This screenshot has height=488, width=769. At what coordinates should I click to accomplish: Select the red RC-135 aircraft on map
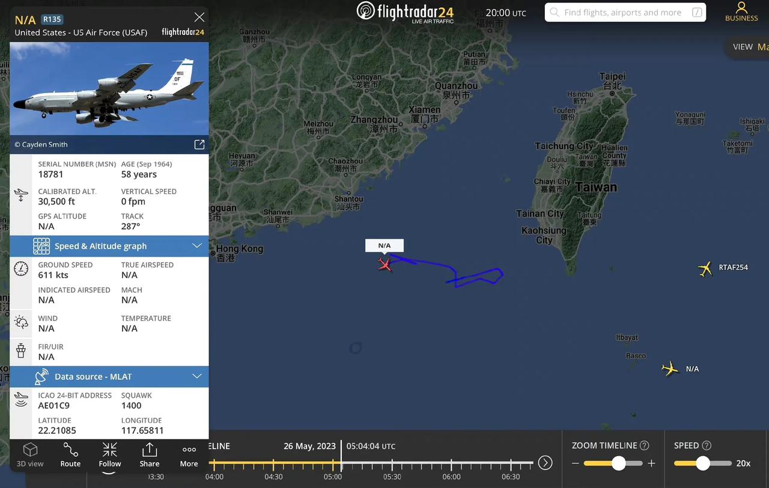point(385,264)
